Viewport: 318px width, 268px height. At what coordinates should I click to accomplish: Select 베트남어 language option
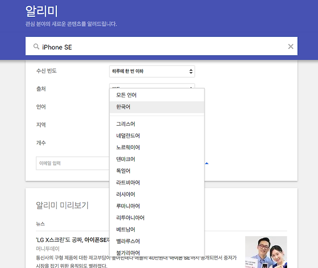157,230
